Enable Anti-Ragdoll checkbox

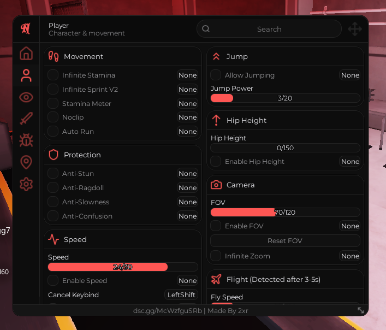pyautogui.click(x=53, y=187)
